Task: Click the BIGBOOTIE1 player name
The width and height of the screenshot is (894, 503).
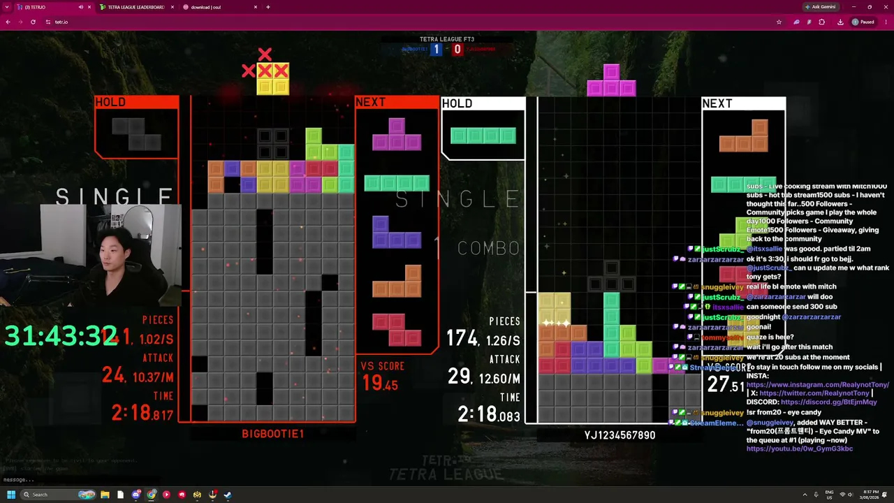Action: pos(273,434)
